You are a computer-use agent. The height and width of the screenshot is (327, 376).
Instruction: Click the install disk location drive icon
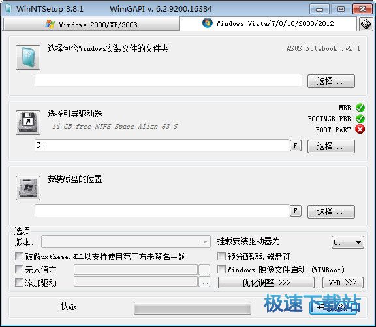point(28,188)
